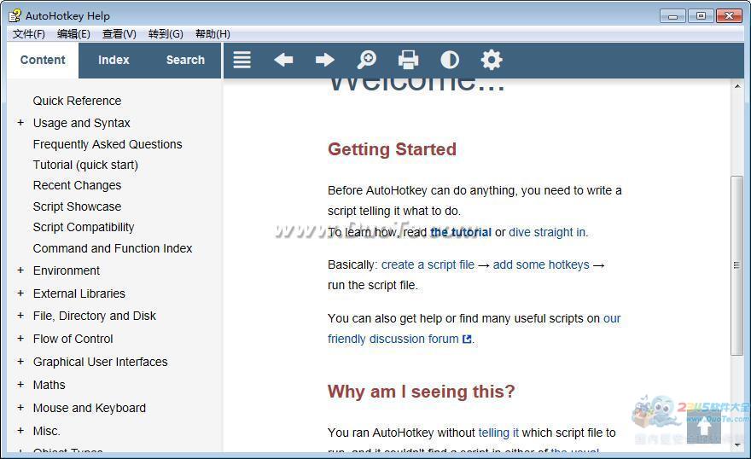Open the 文件(F) menu
This screenshot has height=459, width=751.
[x=29, y=34]
